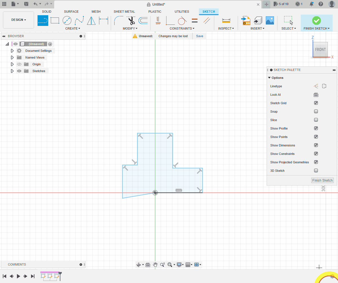The width and height of the screenshot is (338, 283).
Task: Switch to the SURFACE tab
Action: (71, 12)
